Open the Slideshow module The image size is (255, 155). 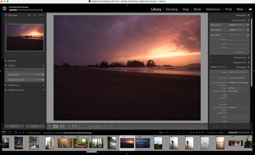[213, 9]
